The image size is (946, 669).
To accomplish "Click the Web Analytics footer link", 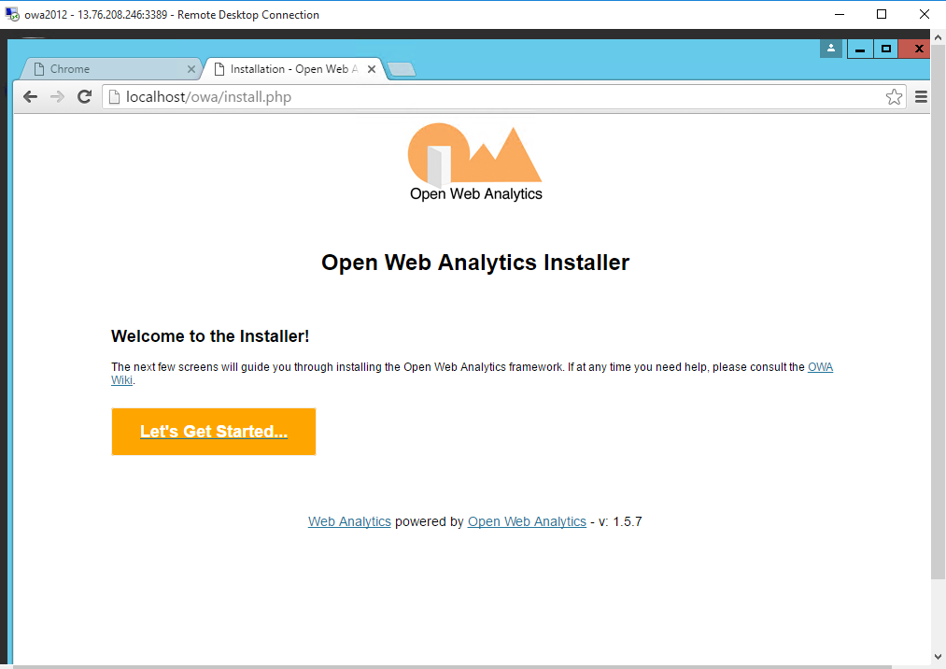I will tap(348, 521).
